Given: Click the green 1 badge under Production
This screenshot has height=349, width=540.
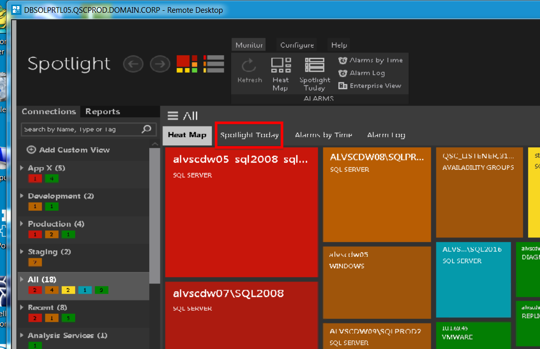Looking at the screenshot, I should coord(68,234).
